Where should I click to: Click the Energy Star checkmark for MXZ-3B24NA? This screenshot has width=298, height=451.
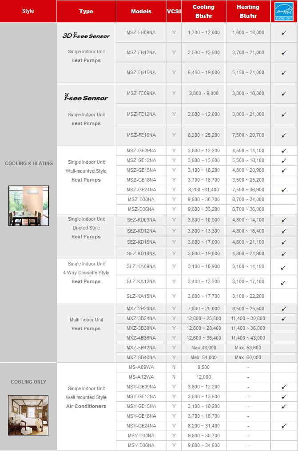pos(284,319)
